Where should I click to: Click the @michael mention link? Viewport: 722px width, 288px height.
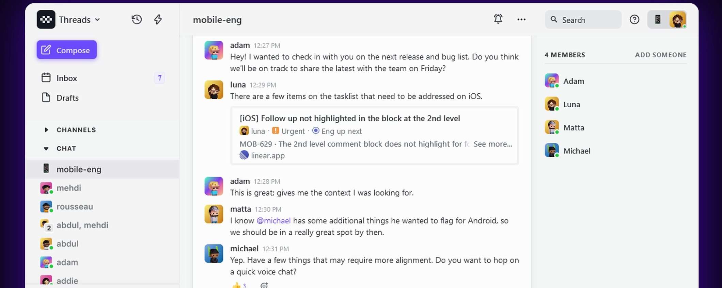pos(273,221)
